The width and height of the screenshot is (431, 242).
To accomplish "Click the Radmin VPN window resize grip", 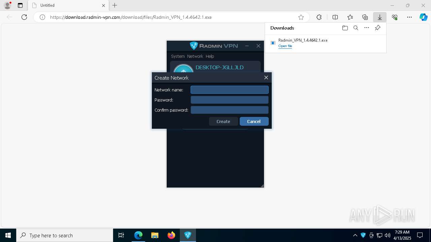I will coord(262,186).
